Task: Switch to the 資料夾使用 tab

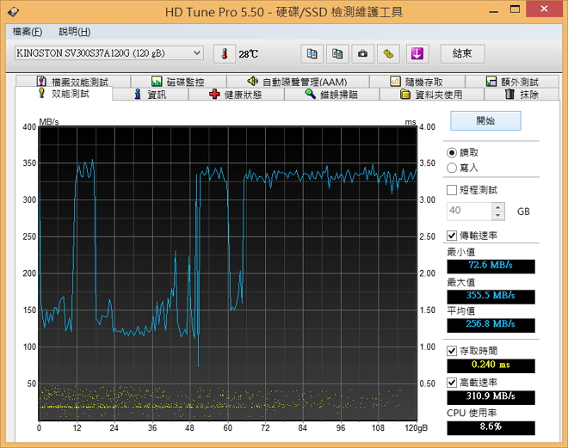Action: pyautogui.click(x=431, y=95)
